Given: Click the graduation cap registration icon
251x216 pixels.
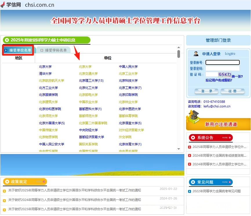Looking at the screenshot, I should click(193, 118).
